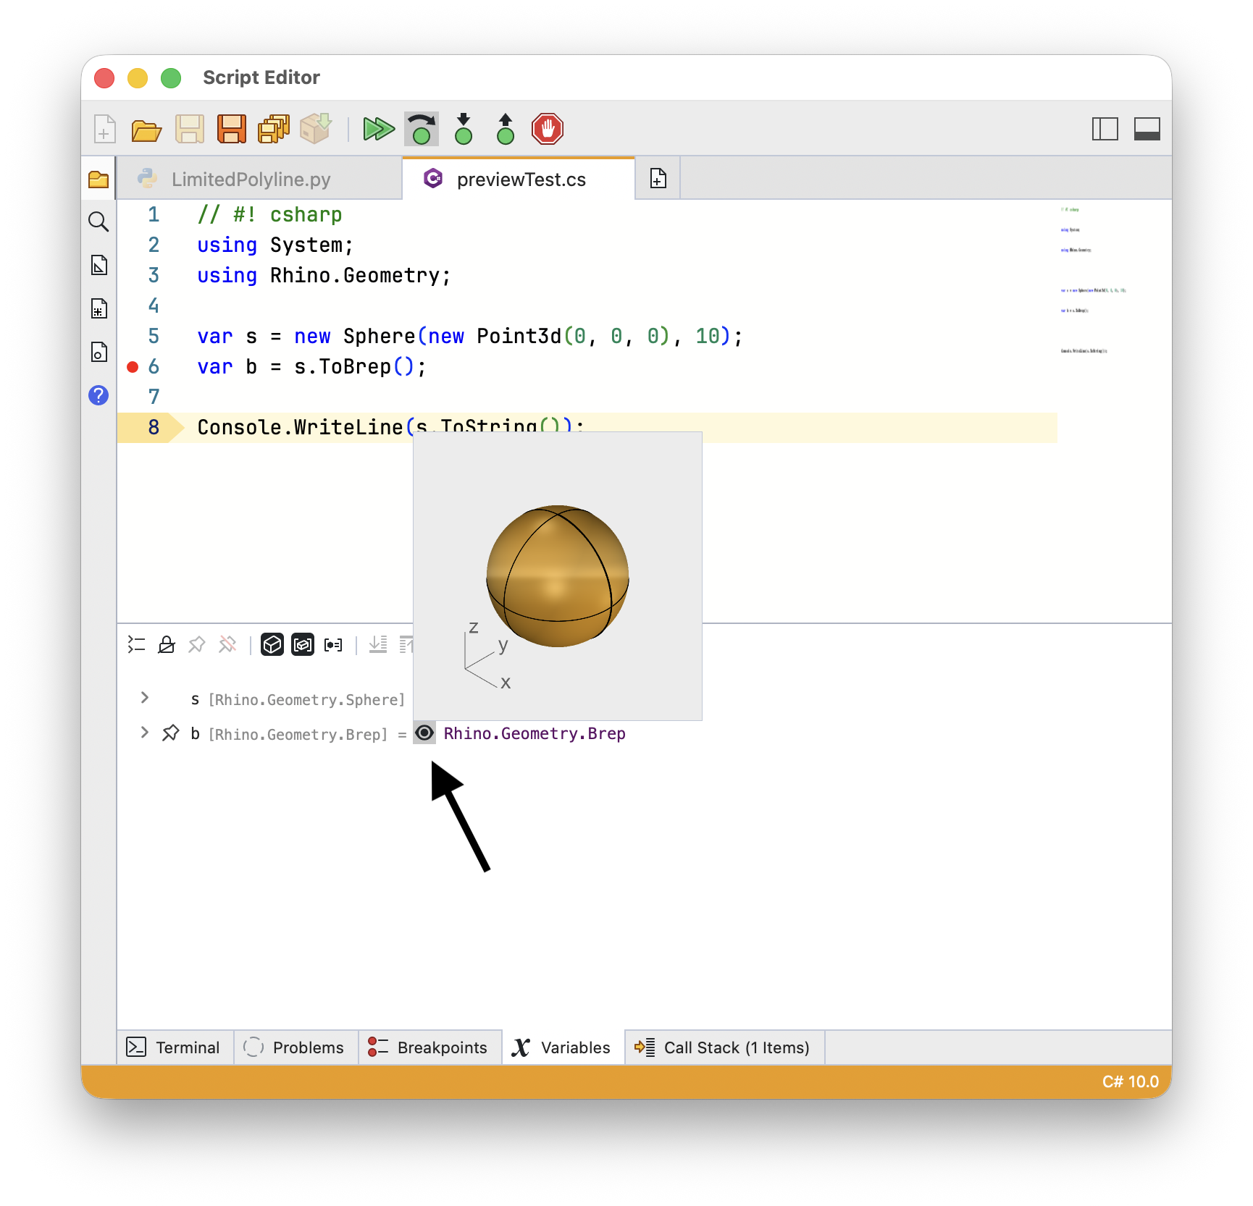1253x1206 pixels.
Task: Click the sphere preview thumbnail
Action: point(558,576)
